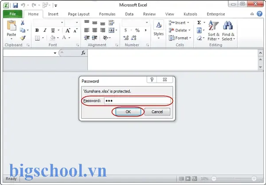Increase font size with grow icon
266x185 pixels.
coord(68,30)
